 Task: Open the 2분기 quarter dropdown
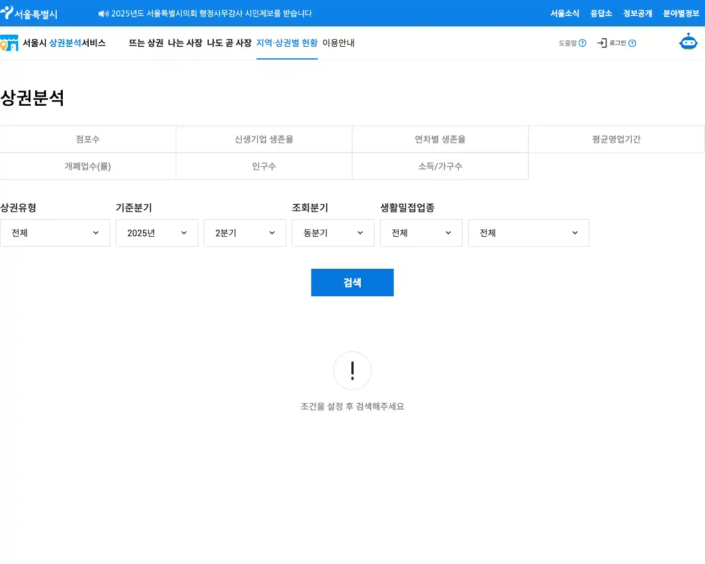(245, 233)
